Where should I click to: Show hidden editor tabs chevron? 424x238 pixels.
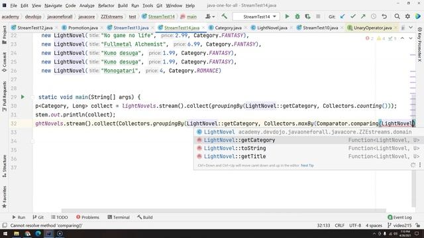(x=411, y=28)
